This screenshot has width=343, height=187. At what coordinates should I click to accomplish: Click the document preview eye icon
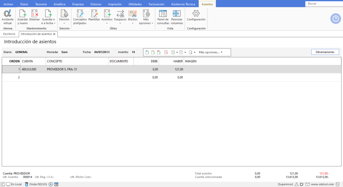pyautogui.click(x=191, y=52)
